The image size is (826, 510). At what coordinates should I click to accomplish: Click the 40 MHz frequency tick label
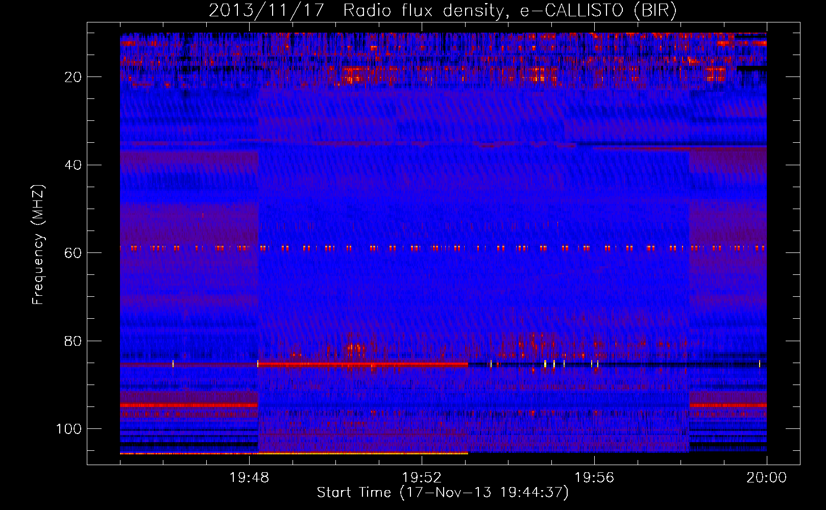coord(74,165)
